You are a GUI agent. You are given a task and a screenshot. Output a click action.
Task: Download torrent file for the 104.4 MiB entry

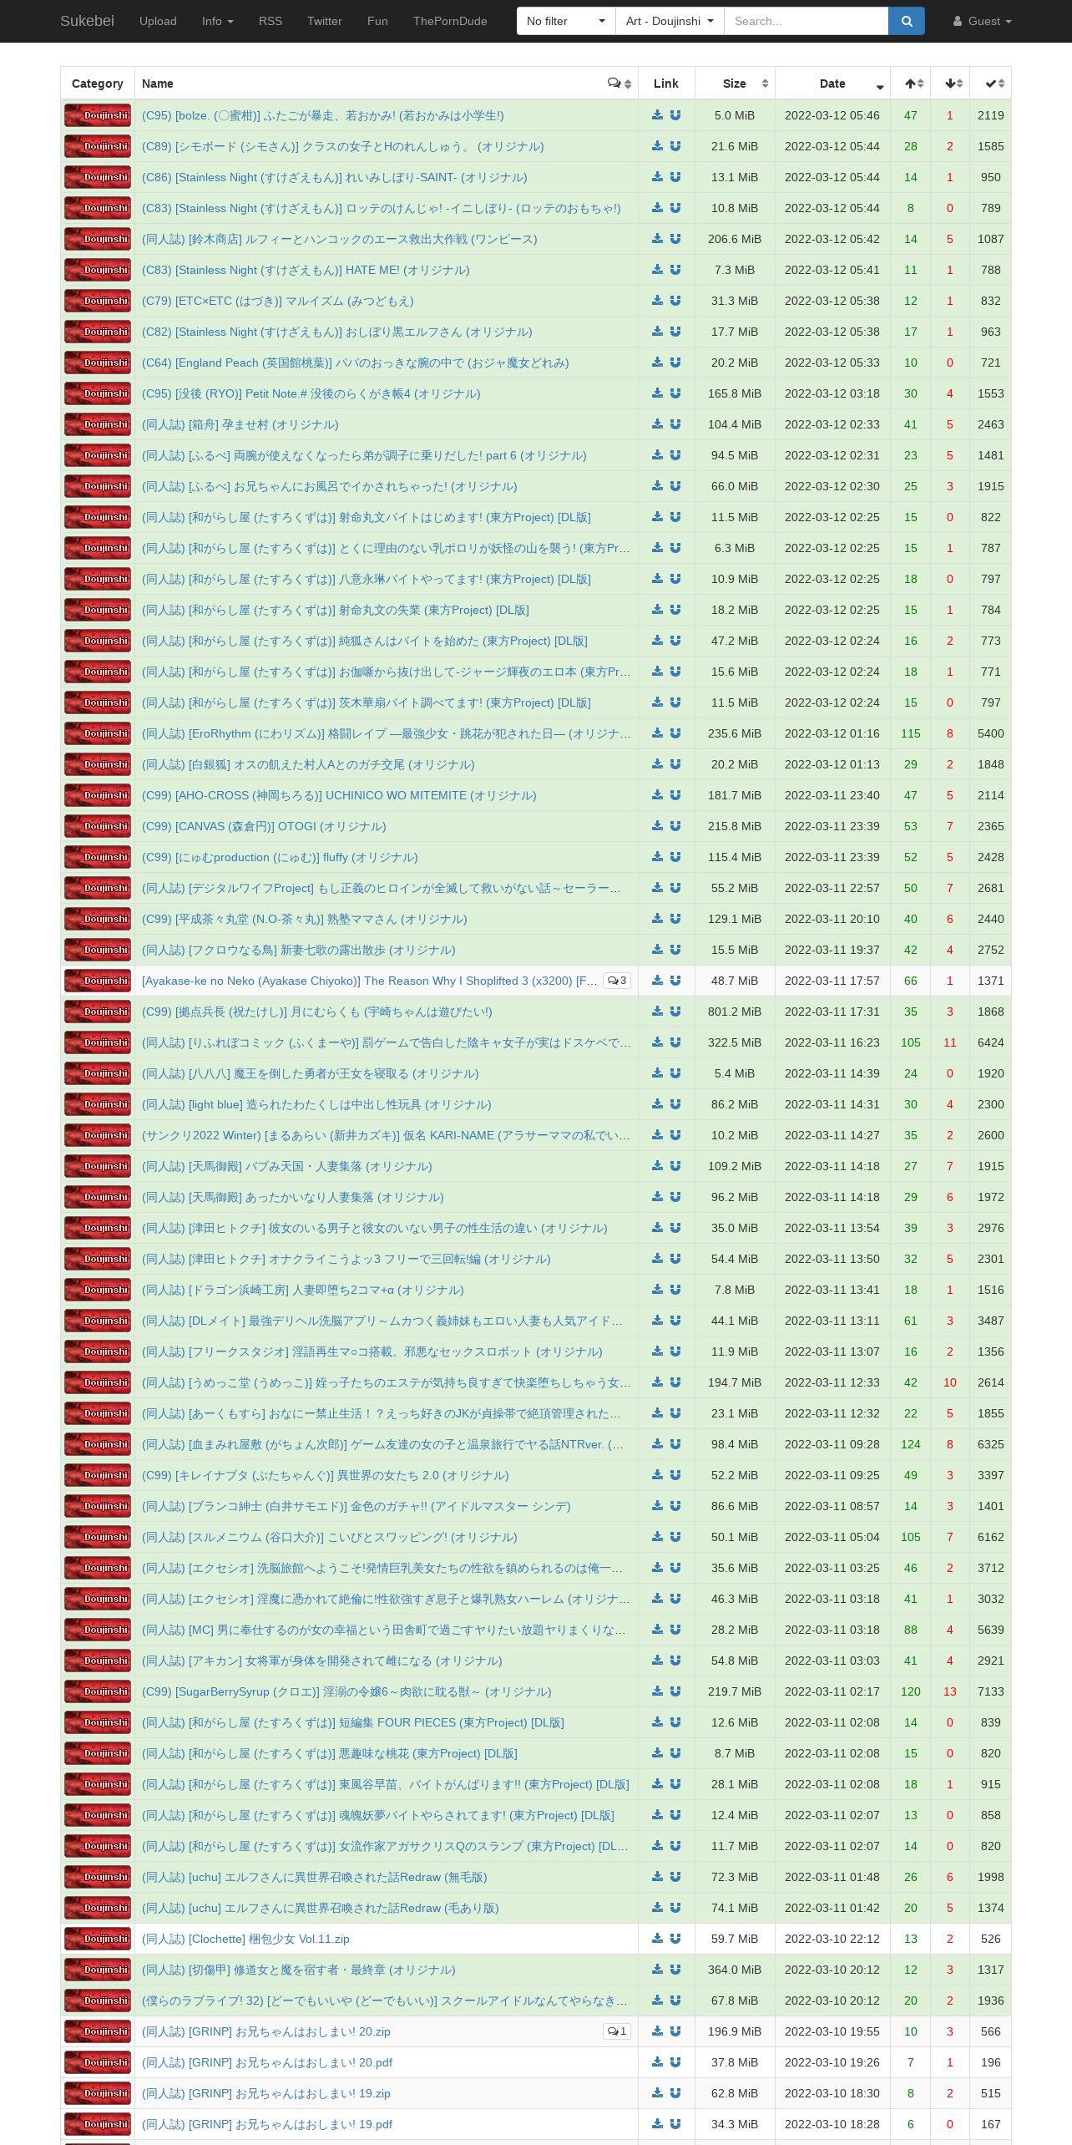657,424
